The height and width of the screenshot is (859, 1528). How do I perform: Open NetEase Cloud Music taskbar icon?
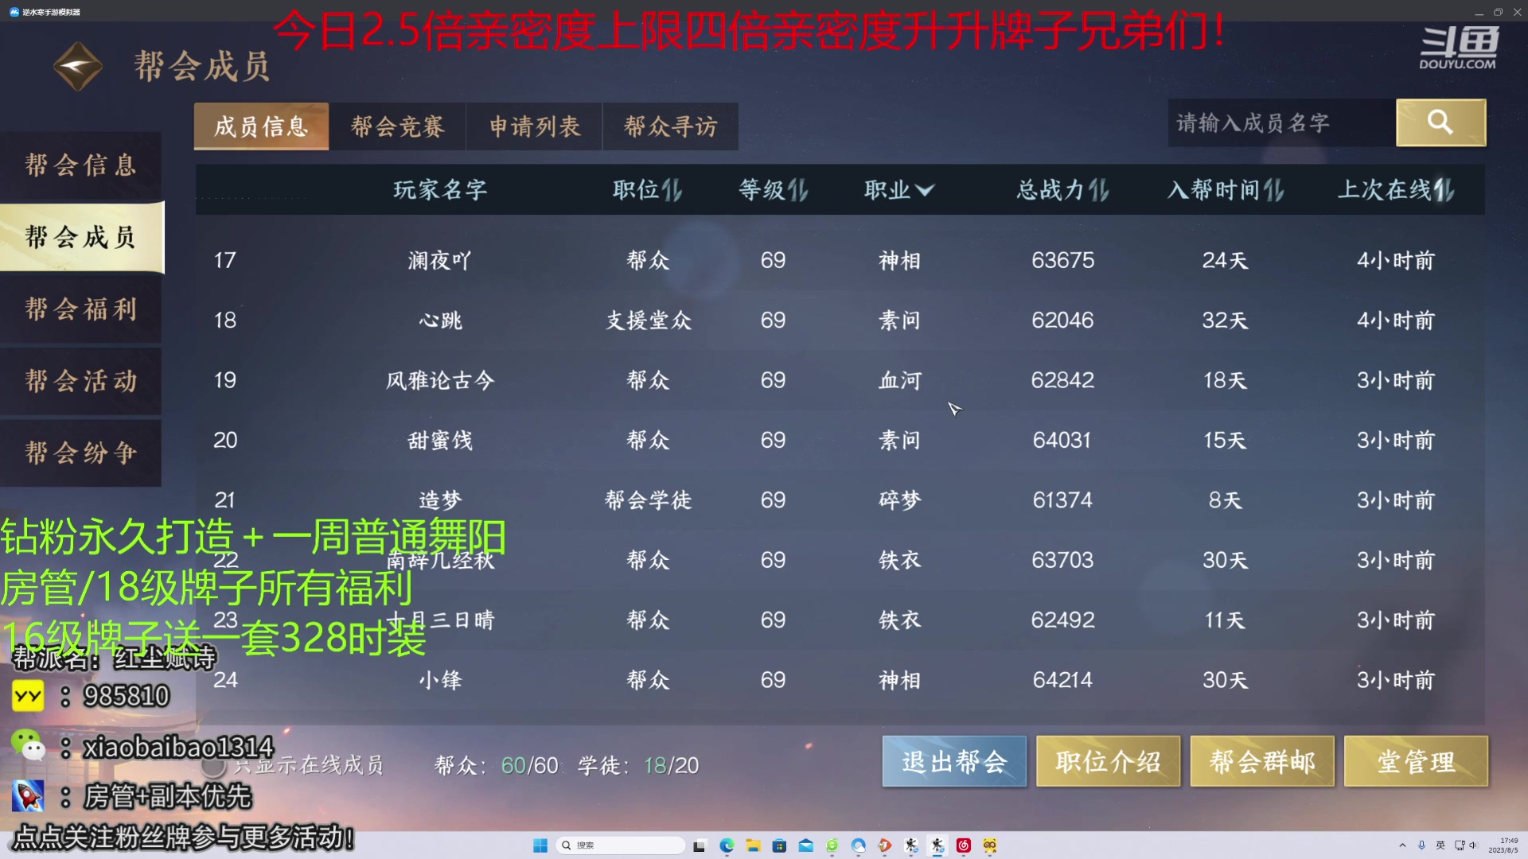tap(964, 845)
